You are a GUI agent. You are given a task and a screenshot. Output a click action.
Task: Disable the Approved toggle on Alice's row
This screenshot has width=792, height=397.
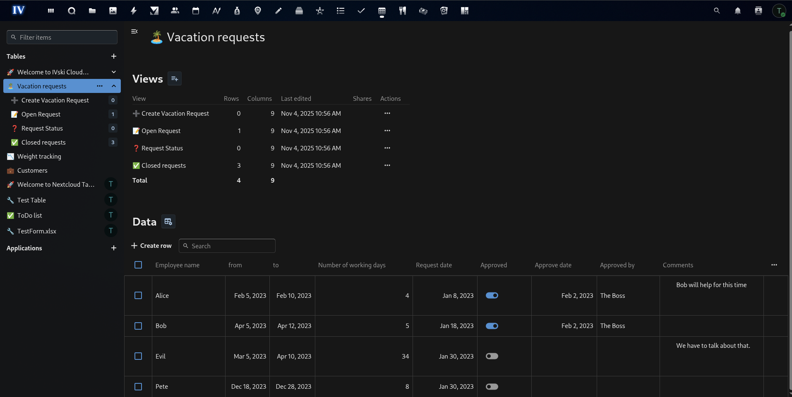click(492, 295)
